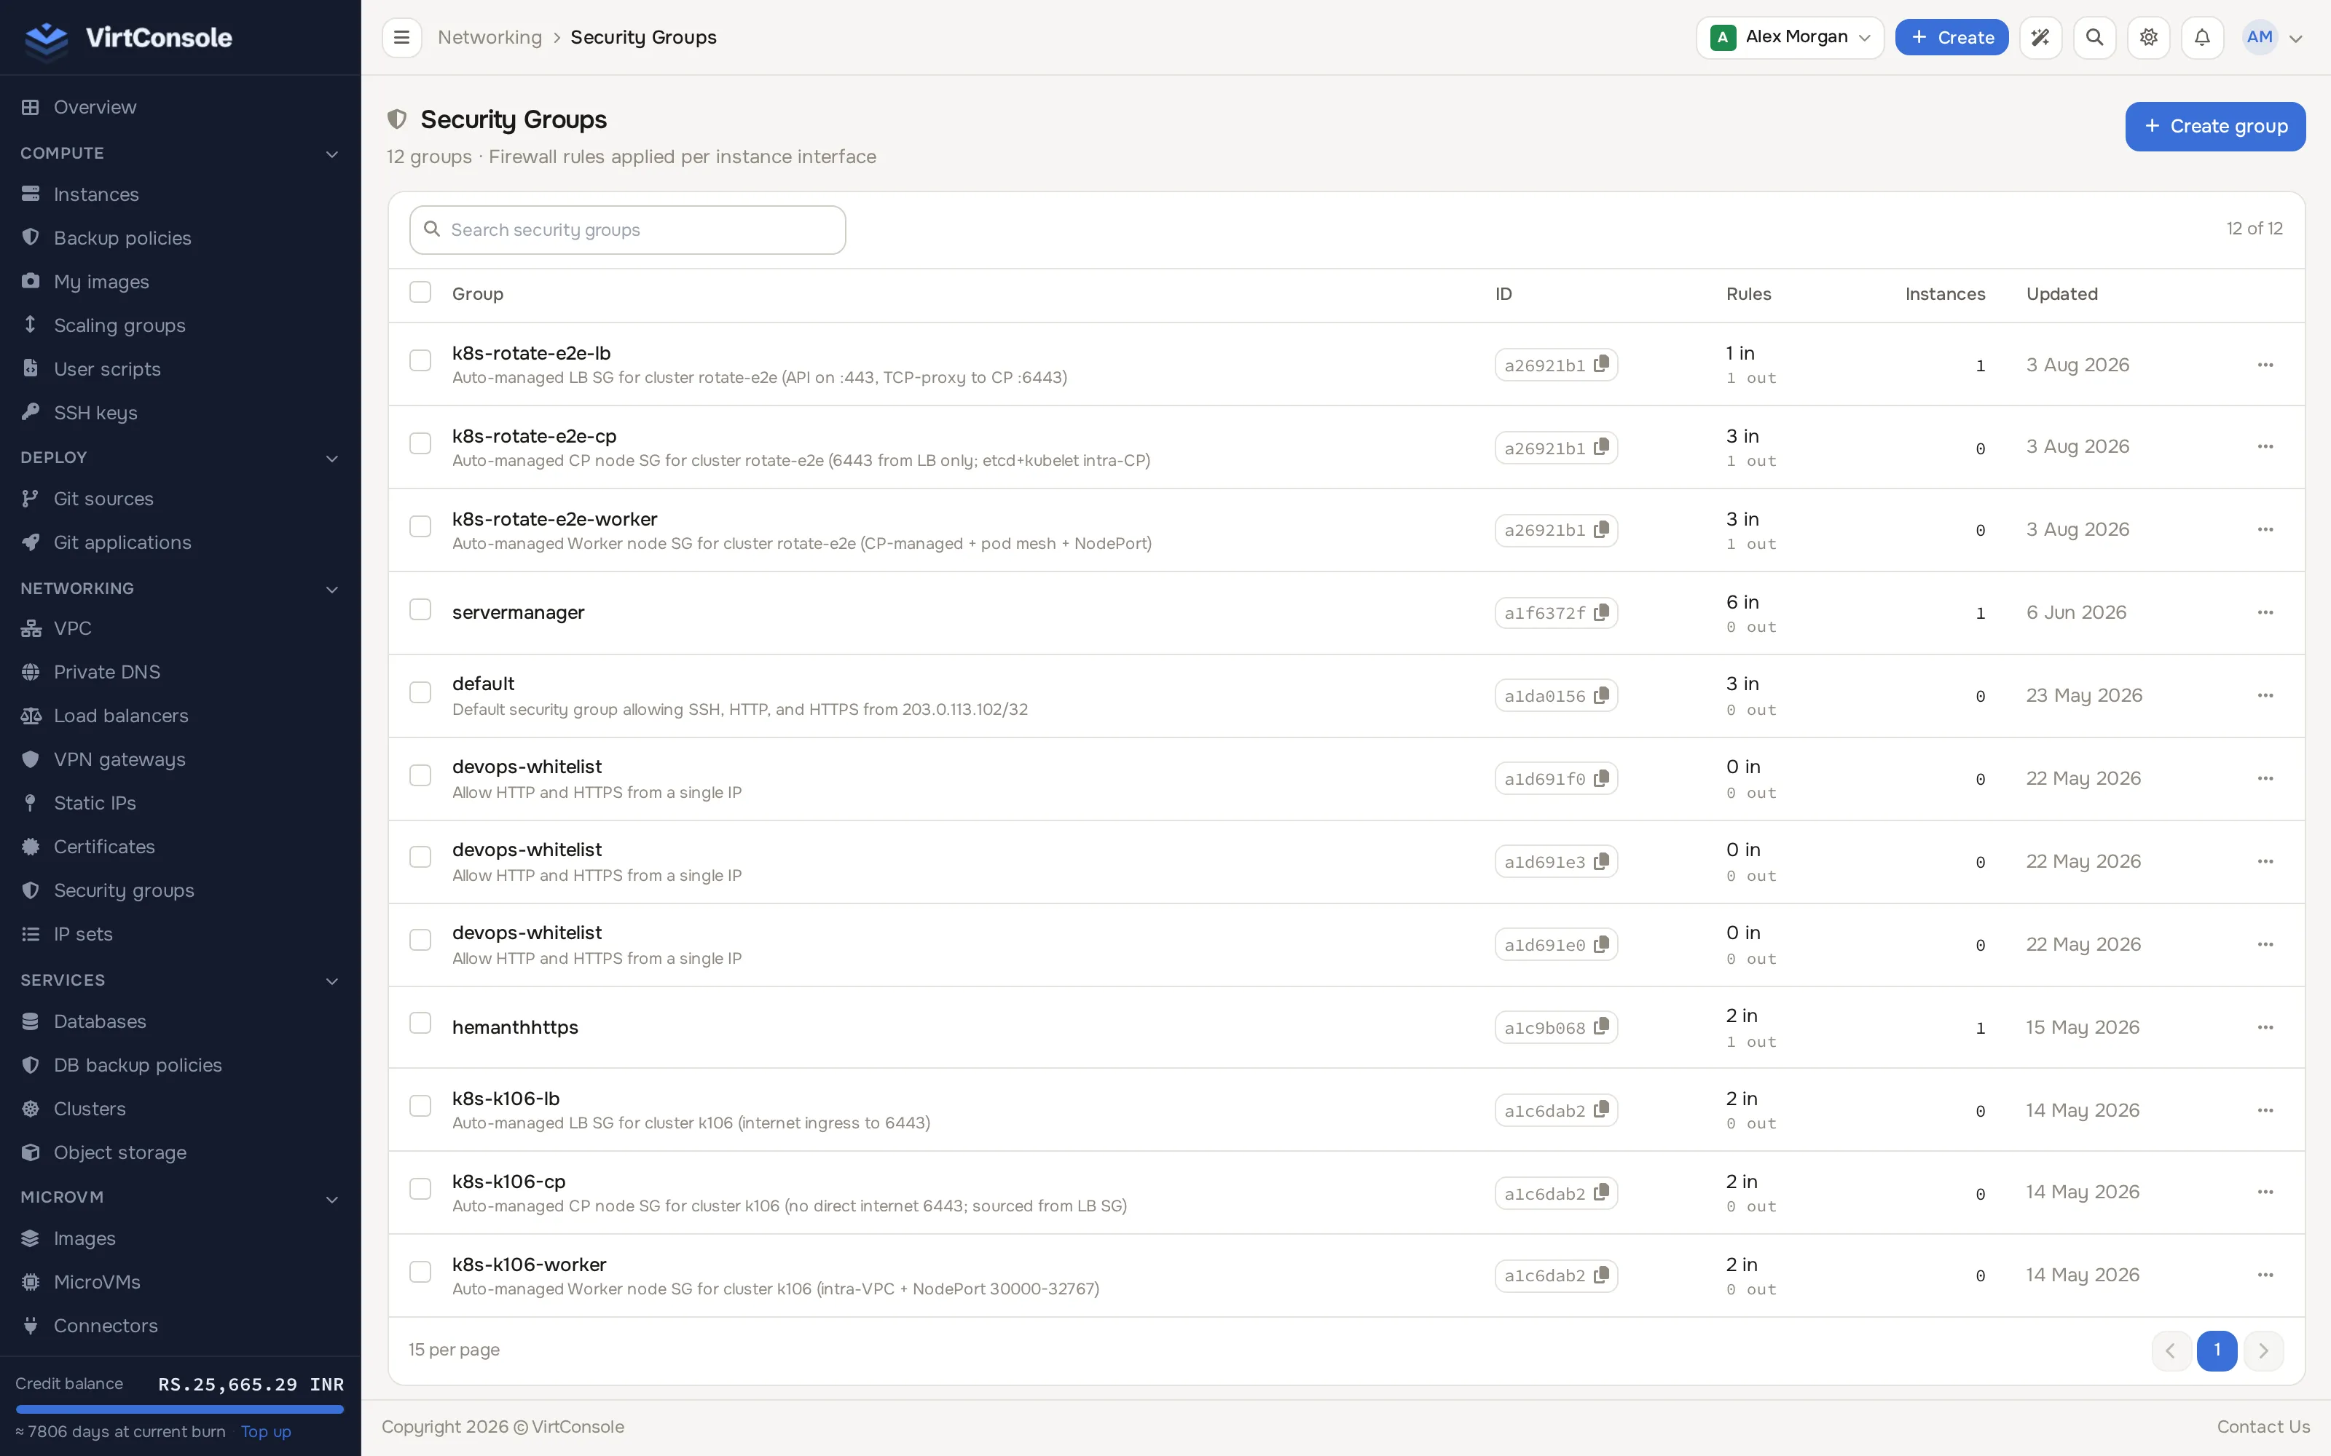Click the Create group button
The height and width of the screenshot is (1456, 2331).
[x=2214, y=126]
